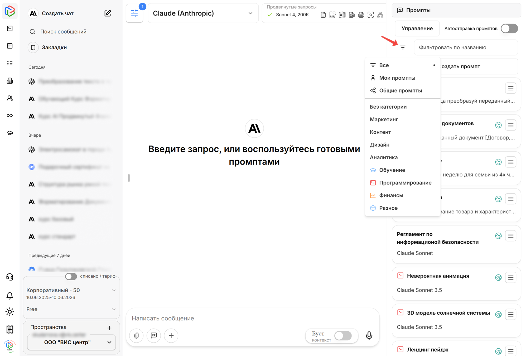Viewport: 526px width, 356px height.
Task: Click the DOCX file icon
Action: click(361, 15)
